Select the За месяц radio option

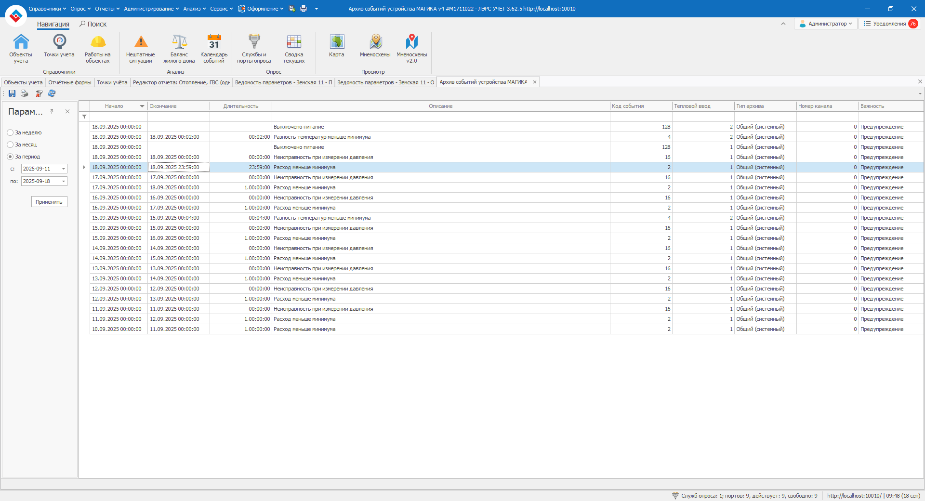click(x=10, y=145)
